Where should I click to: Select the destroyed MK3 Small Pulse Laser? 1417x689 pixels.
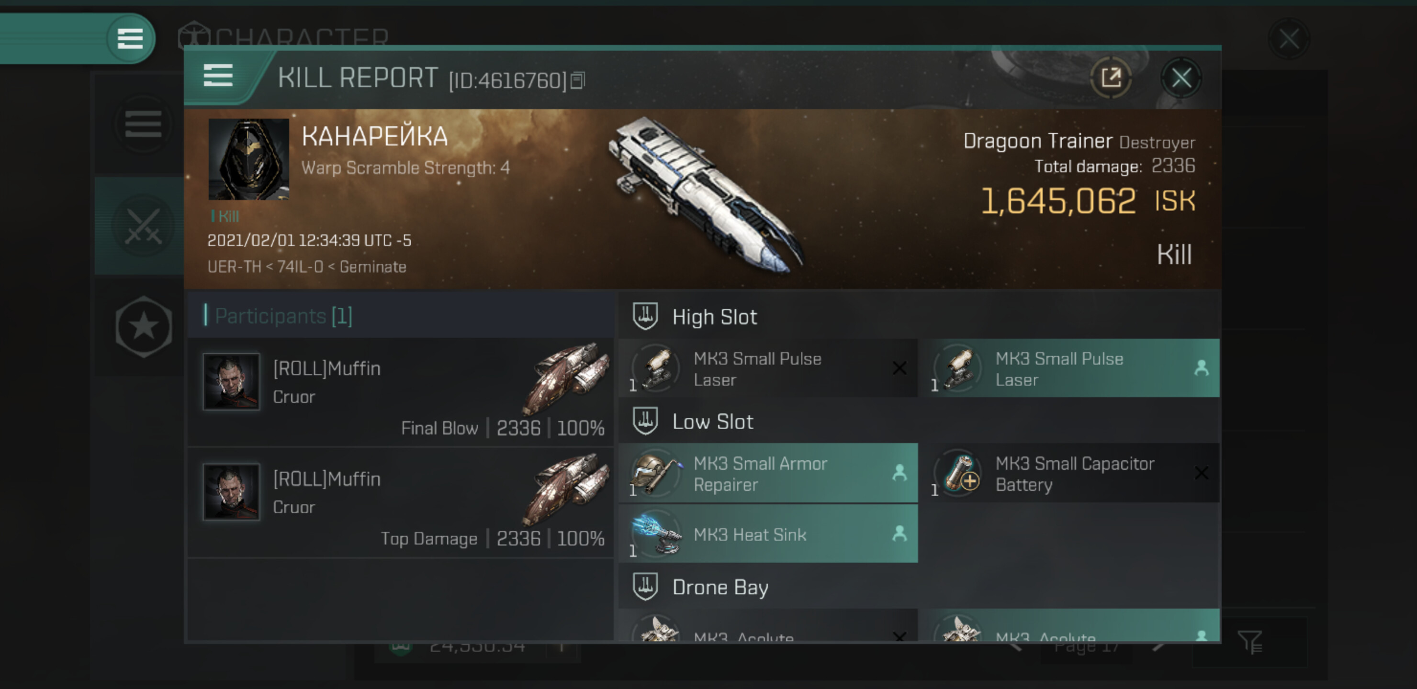768,368
